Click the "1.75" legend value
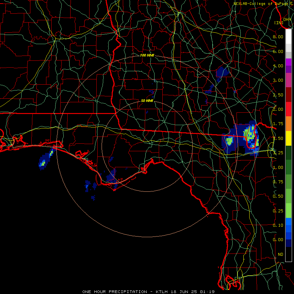Image resolution: width=294 pixels, height=294 pixels. tap(278, 124)
